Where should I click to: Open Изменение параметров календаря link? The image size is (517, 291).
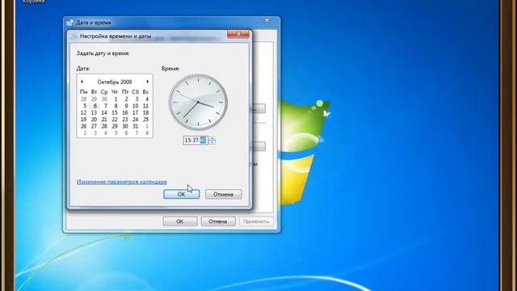(122, 182)
